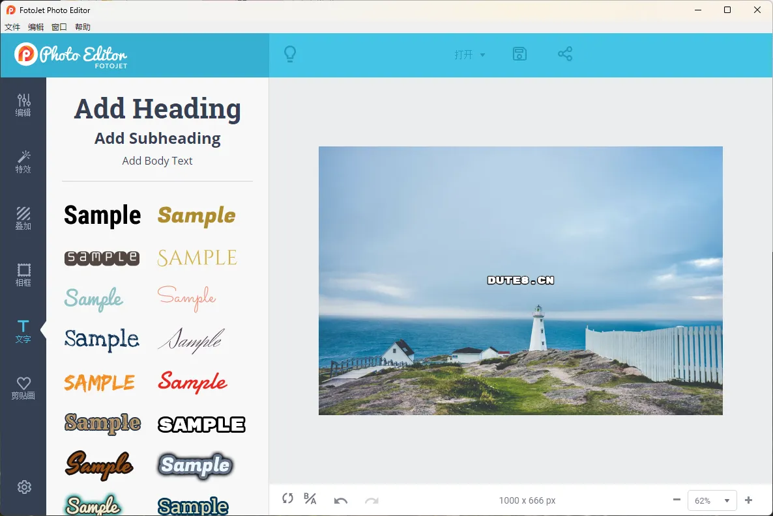Choose the red script Sample text style
Image resolution: width=773 pixels, height=516 pixels.
(x=193, y=382)
